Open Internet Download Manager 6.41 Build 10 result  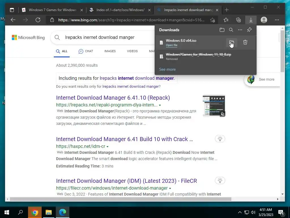click(x=124, y=139)
